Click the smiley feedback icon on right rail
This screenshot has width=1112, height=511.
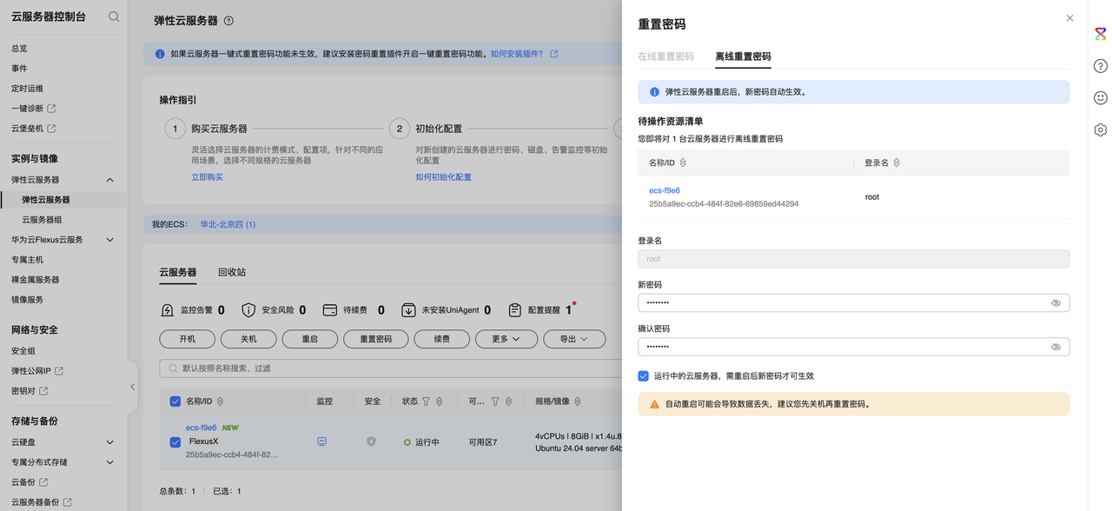[x=1100, y=98]
